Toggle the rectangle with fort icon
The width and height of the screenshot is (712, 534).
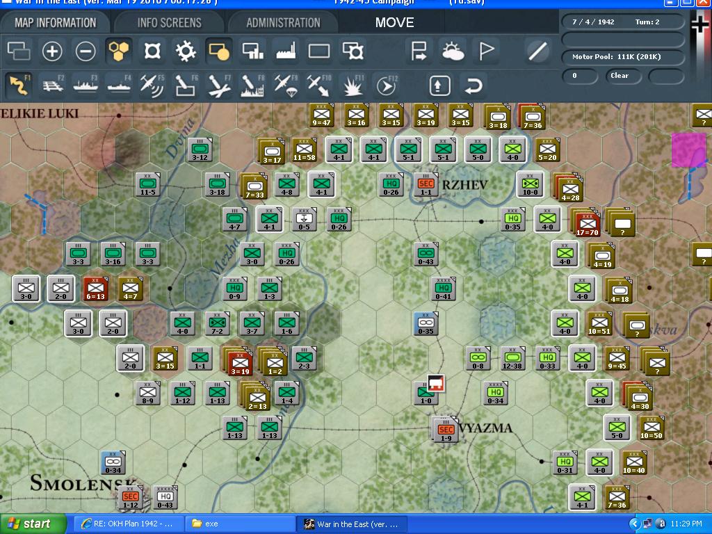(x=353, y=51)
